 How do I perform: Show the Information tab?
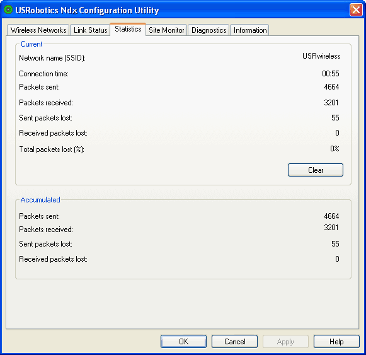[250, 30]
